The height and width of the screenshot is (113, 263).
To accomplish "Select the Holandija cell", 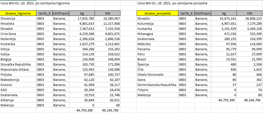I will (18, 39).
